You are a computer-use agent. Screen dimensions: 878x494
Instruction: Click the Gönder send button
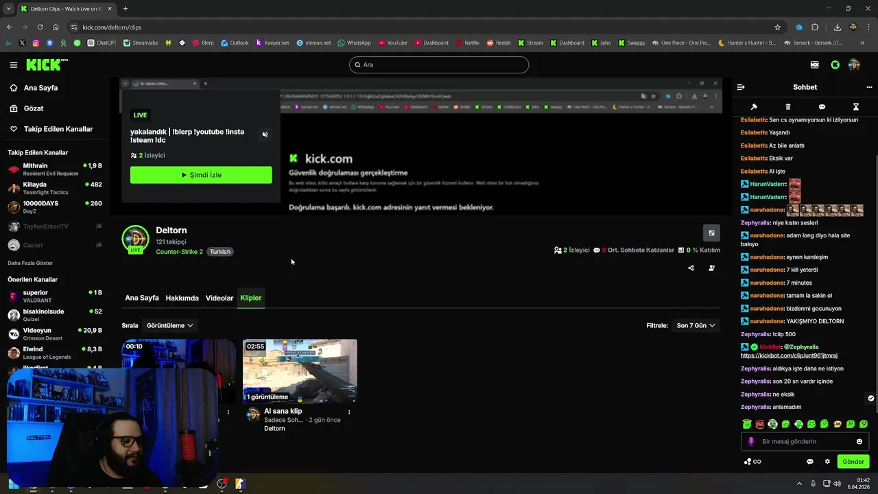(x=853, y=462)
